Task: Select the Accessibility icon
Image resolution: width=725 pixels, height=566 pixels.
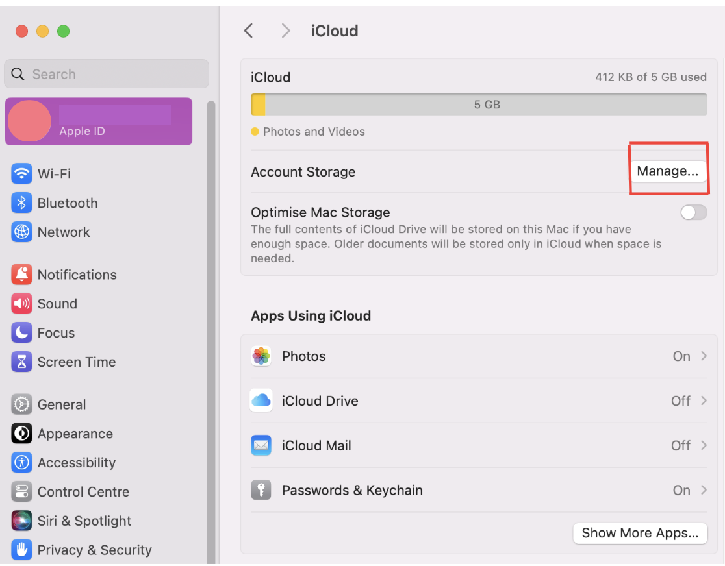Action: point(21,463)
